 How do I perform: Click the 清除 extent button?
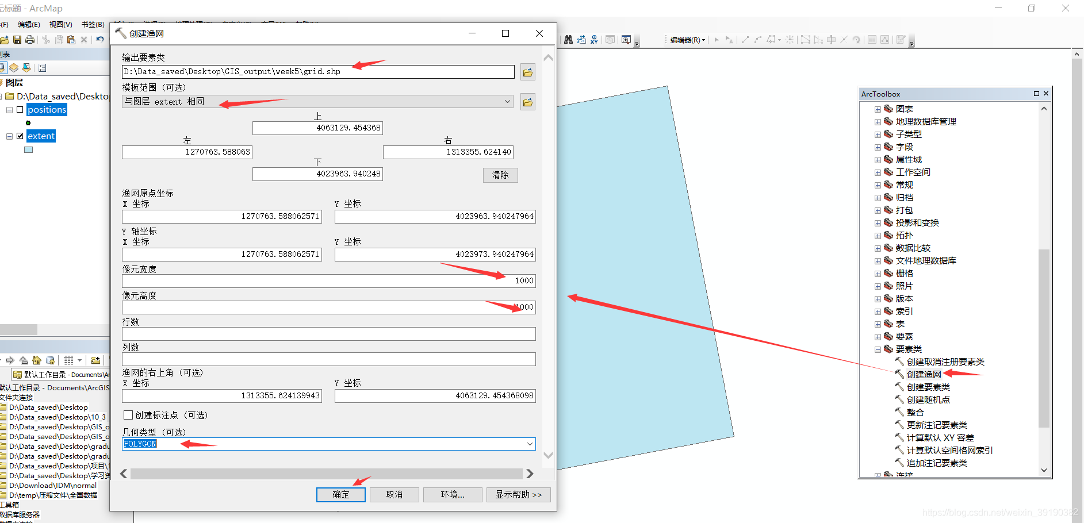pos(500,175)
